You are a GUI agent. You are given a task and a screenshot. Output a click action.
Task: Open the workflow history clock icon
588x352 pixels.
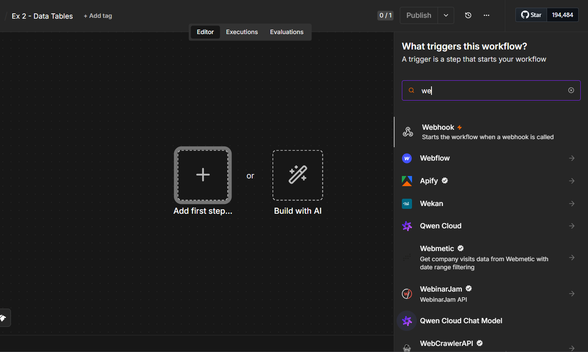click(468, 15)
